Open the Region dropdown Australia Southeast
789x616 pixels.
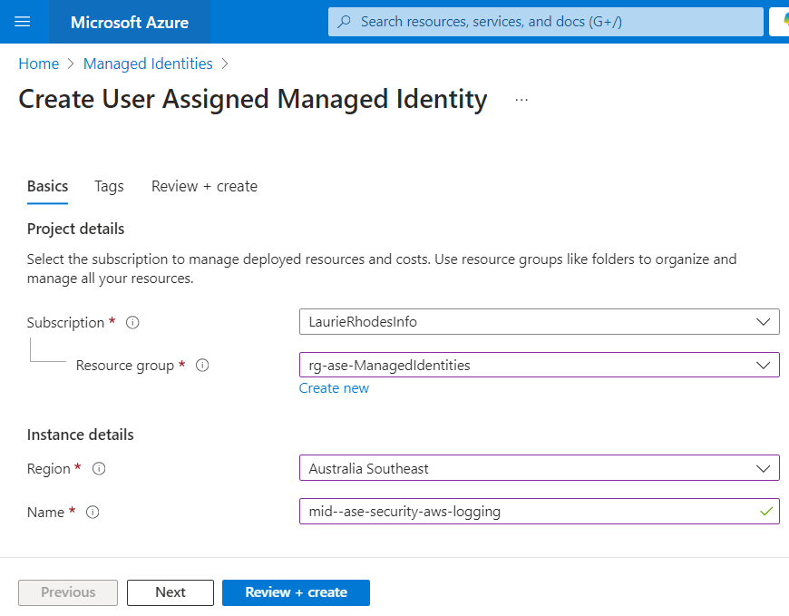click(x=539, y=468)
